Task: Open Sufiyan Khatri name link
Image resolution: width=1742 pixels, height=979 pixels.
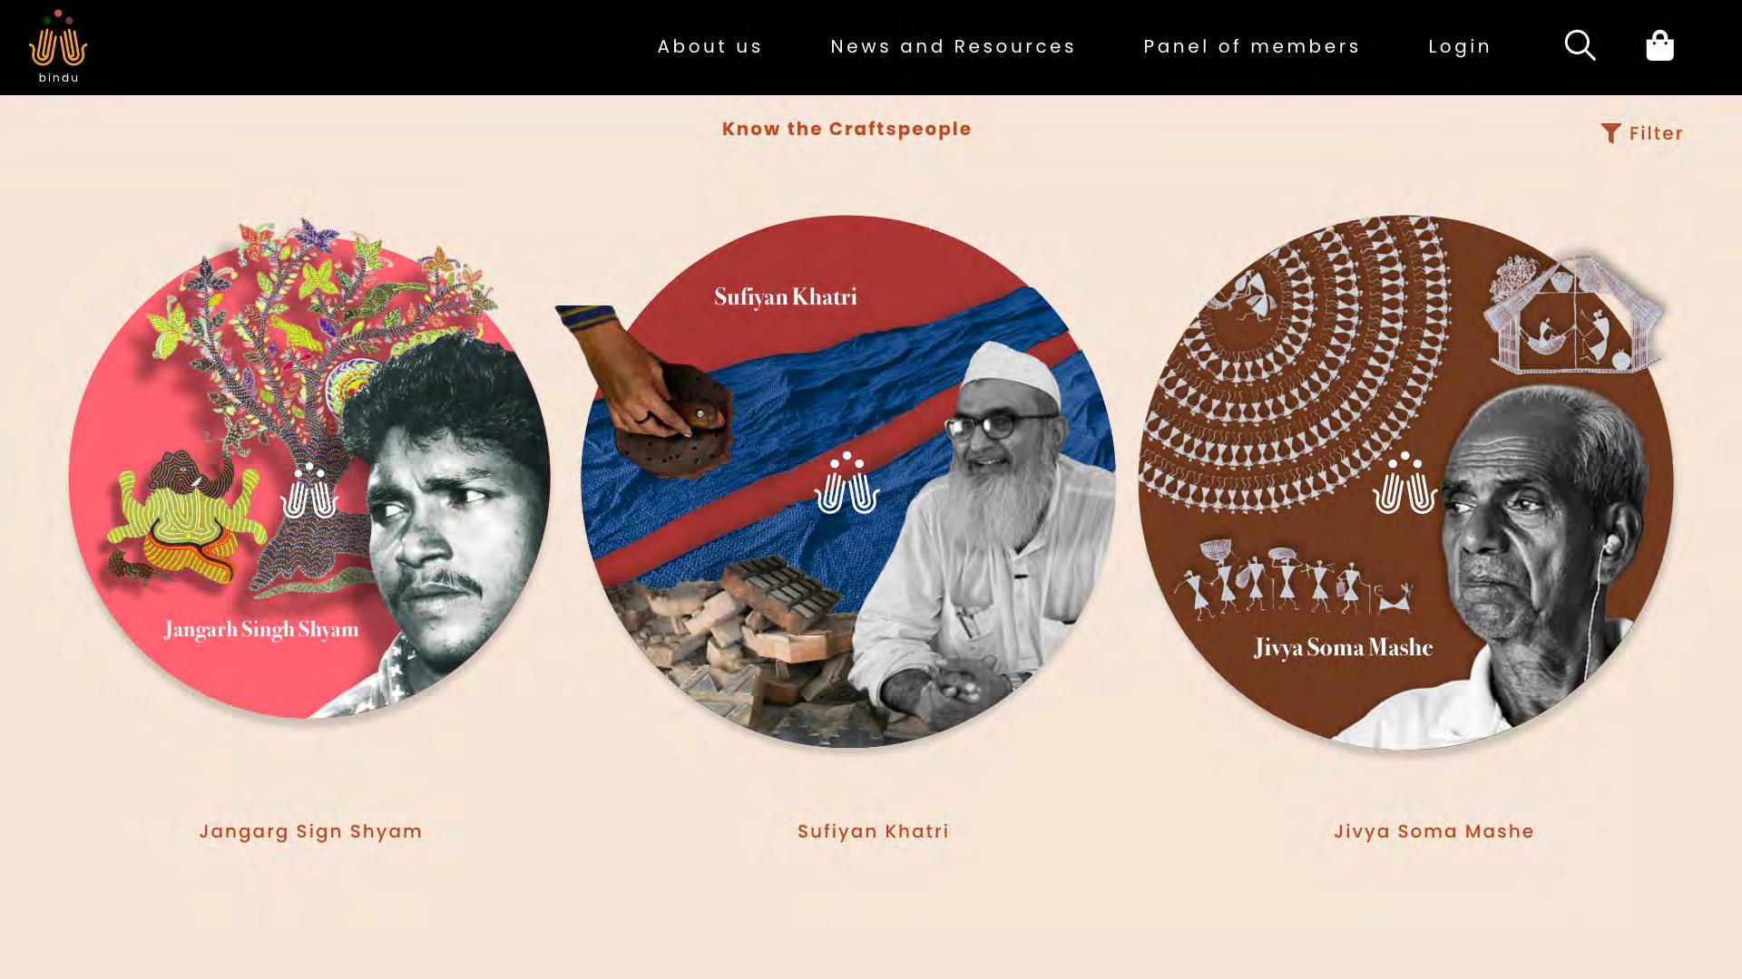Action: tap(873, 831)
